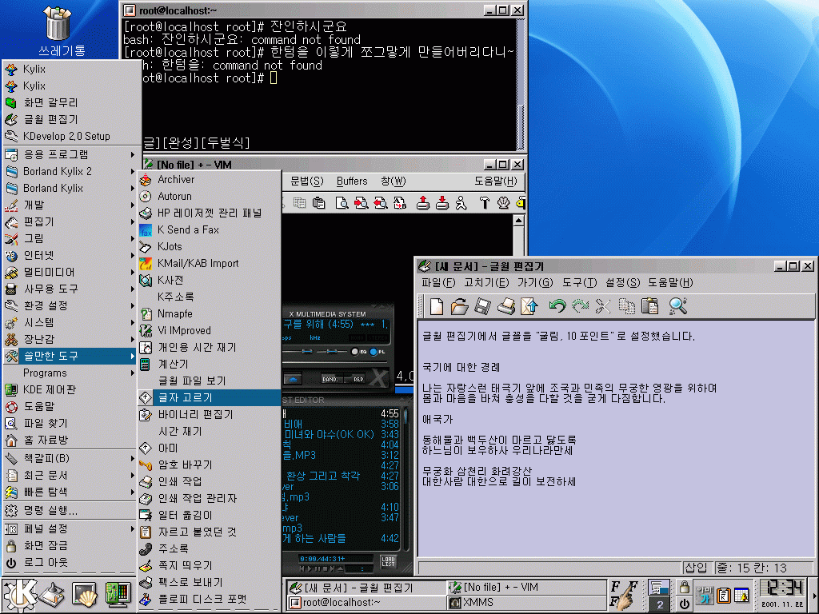Click the save session down-arrow icon in VIM
Screen dimensions: 819x614
(x=441, y=203)
